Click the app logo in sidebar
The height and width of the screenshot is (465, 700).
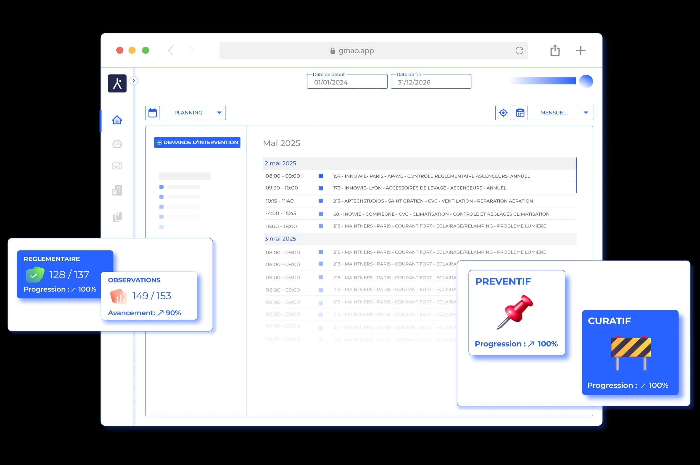click(117, 83)
